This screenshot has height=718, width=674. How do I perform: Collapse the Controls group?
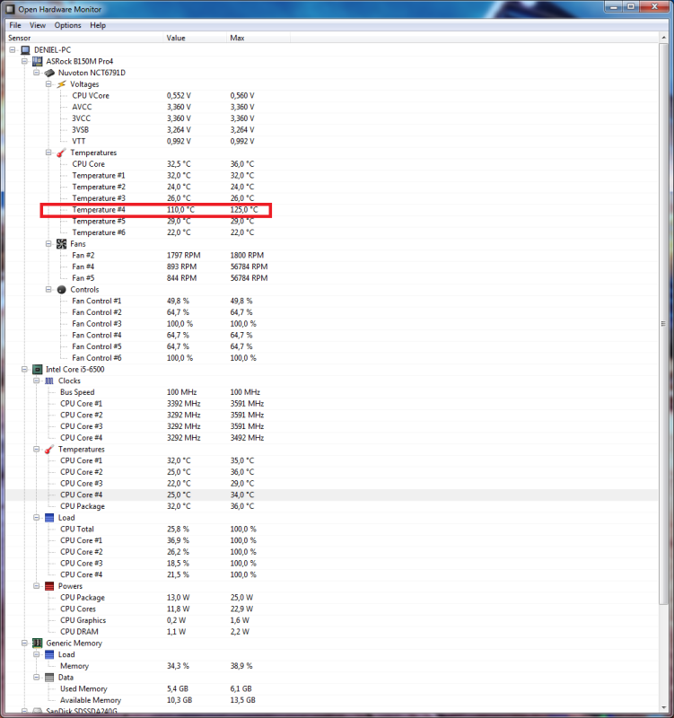48,289
